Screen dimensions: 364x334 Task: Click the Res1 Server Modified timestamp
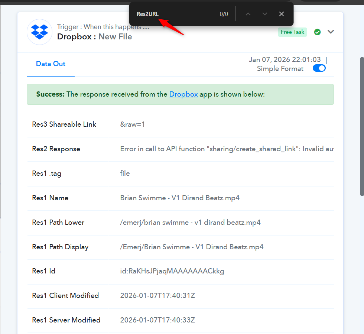click(x=157, y=320)
